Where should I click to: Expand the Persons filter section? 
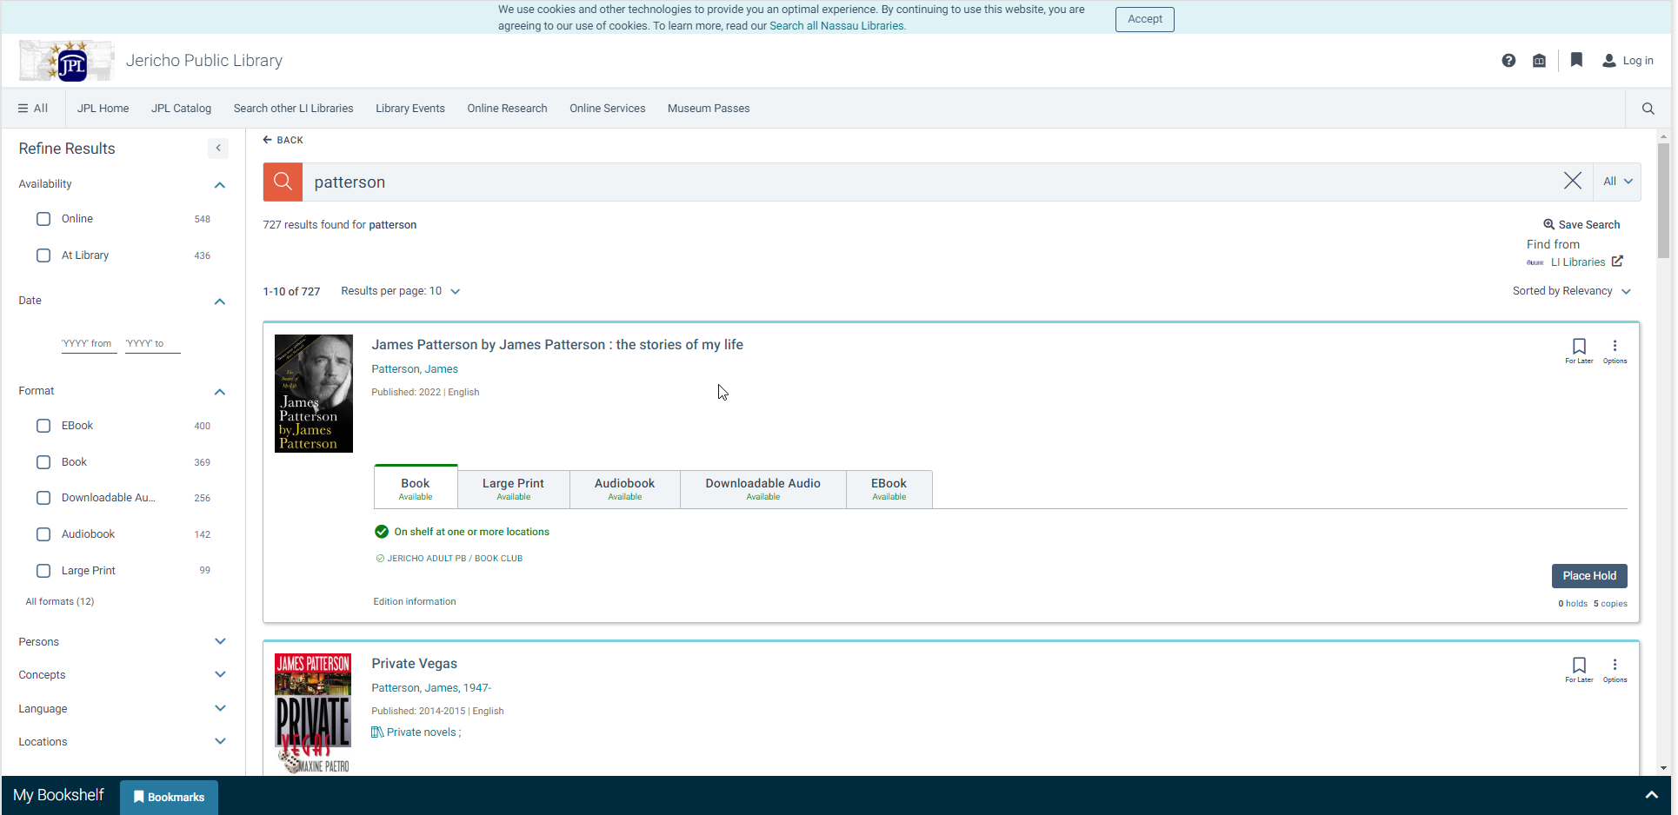pos(220,641)
